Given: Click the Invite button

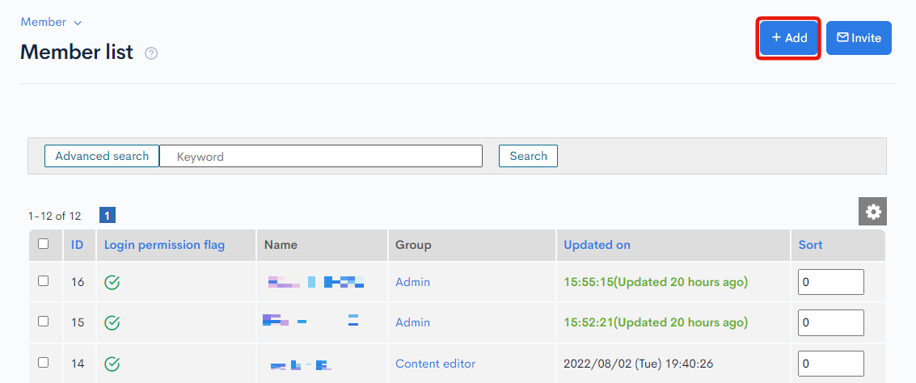Looking at the screenshot, I should coord(859,38).
